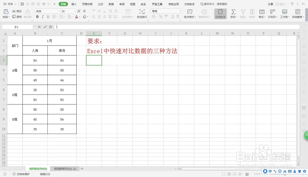Click the increase decimal places icon

[x=172, y=17]
